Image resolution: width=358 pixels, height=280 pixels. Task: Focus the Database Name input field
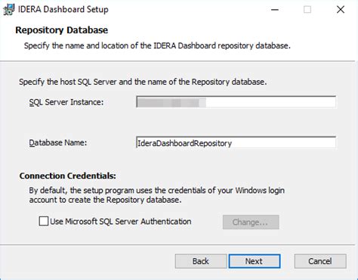click(236, 143)
